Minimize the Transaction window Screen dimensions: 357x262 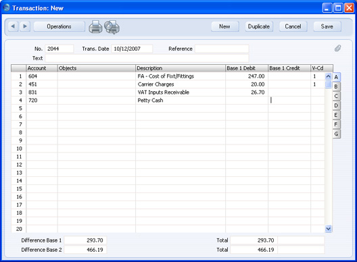click(x=327, y=8)
